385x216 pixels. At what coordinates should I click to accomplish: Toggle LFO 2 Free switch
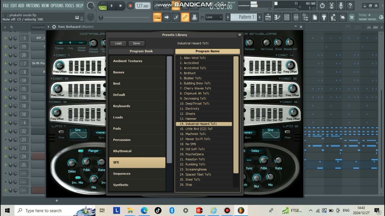288,132
